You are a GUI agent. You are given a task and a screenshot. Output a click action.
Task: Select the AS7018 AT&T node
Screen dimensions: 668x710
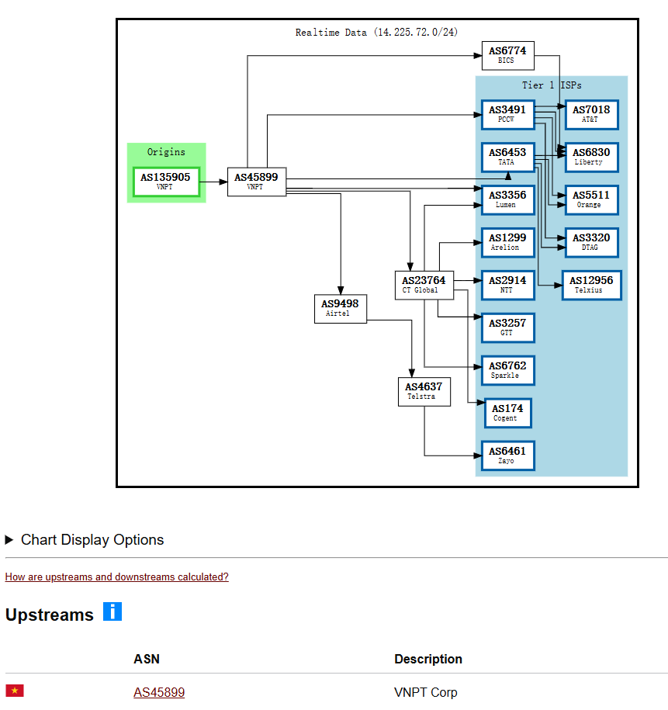591,115
